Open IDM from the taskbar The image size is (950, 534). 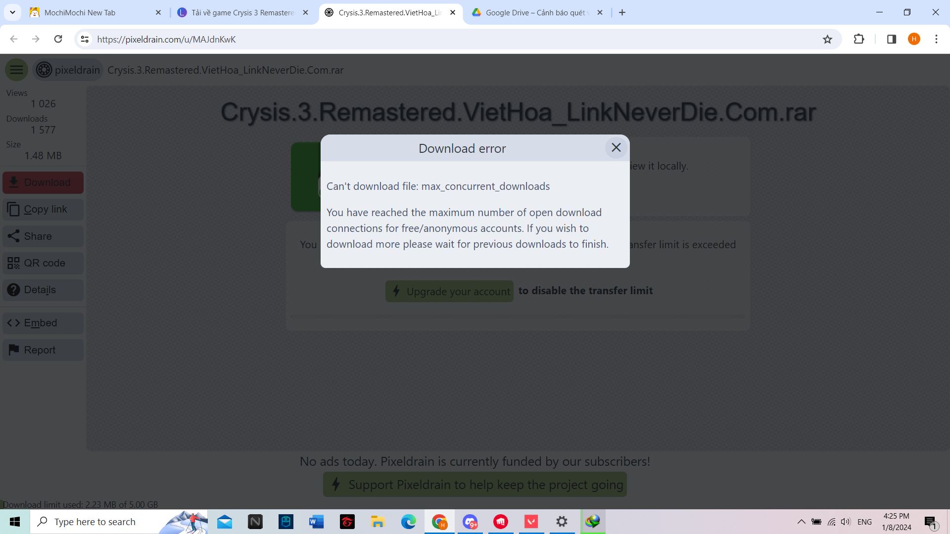(592, 521)
